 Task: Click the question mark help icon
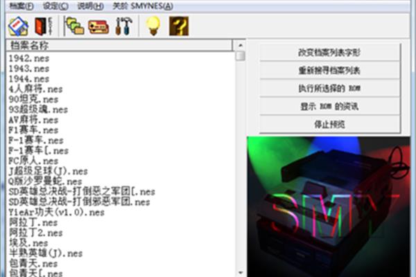[179, 26]
